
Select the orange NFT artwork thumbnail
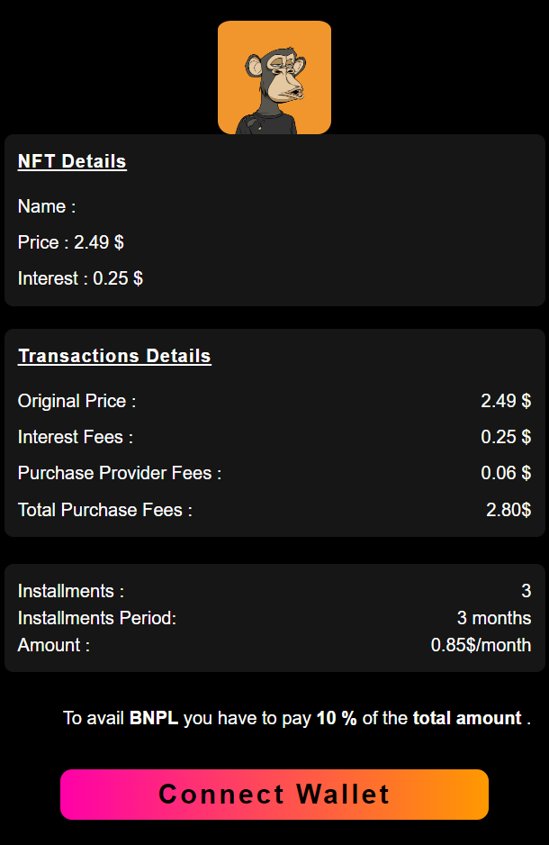274,77
